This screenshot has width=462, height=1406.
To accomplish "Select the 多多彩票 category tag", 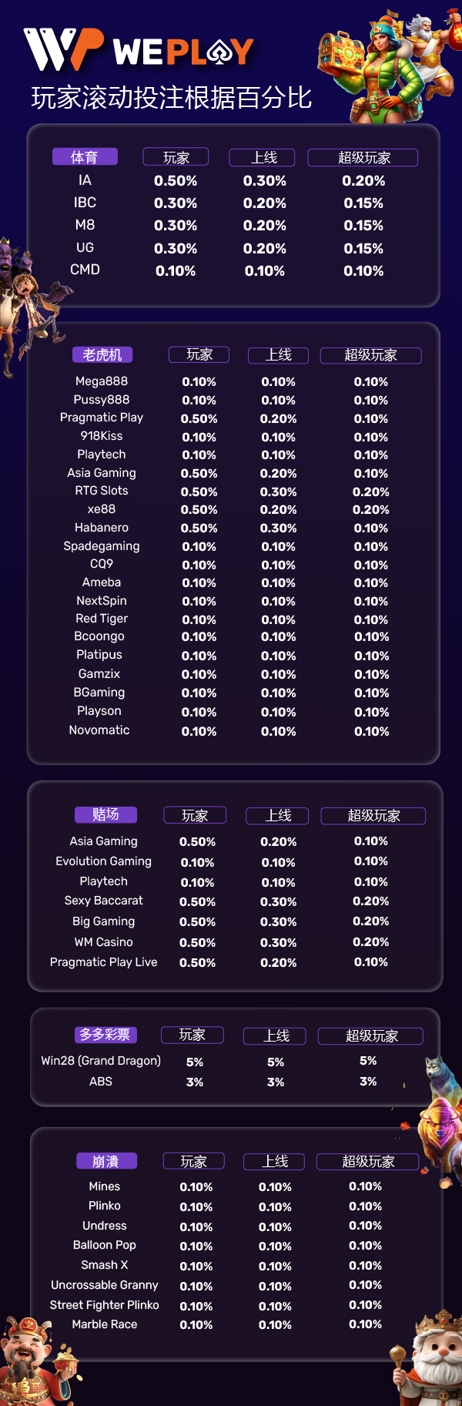I will click(x=105, y=1035).
